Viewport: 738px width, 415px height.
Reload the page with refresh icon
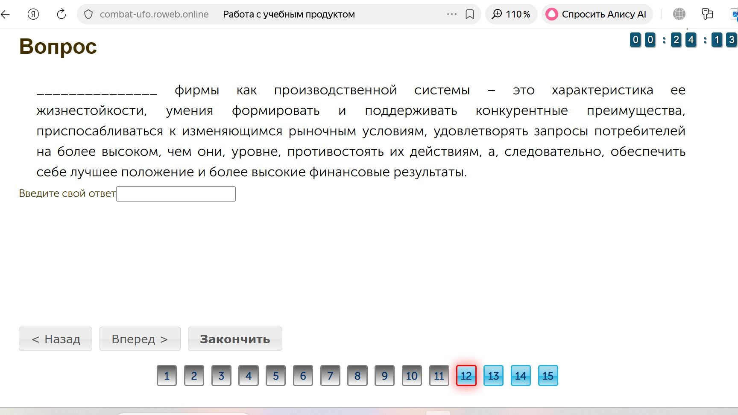coord(61,14)
